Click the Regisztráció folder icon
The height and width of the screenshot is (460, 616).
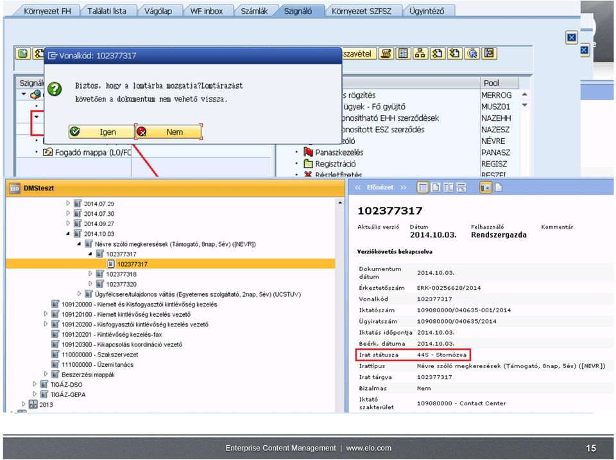click(x=309, y=164)
